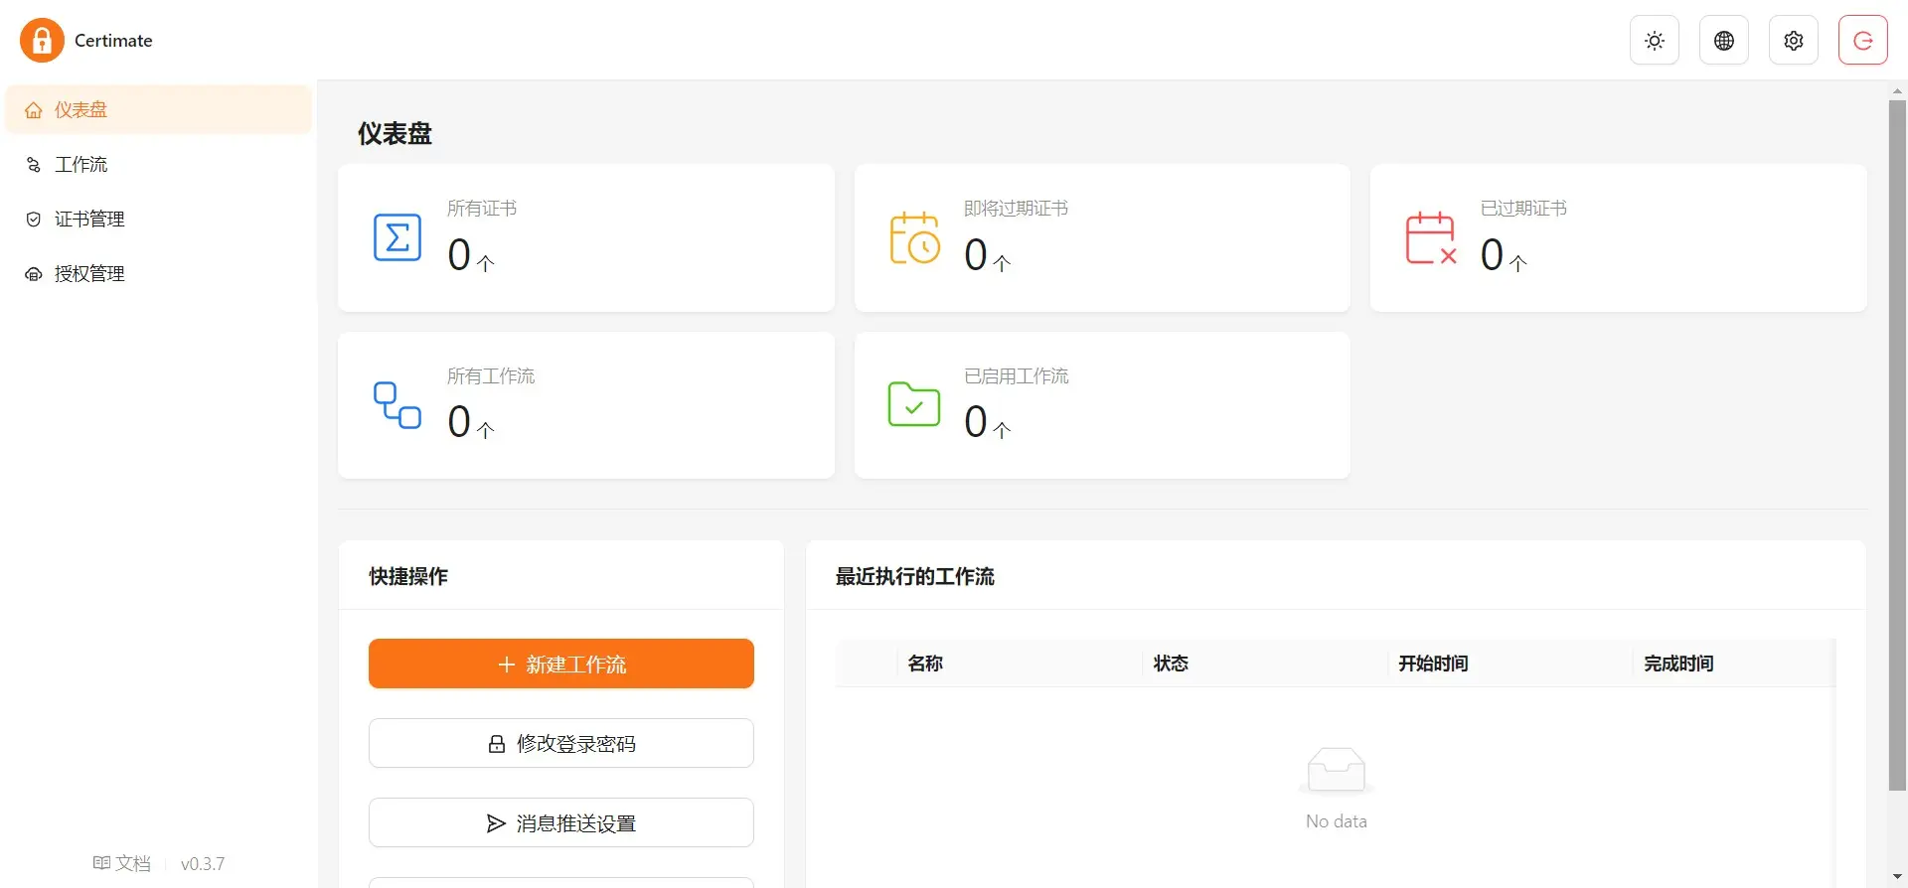Click the 即将过期证书 calendar clock icon

point(914,237)
